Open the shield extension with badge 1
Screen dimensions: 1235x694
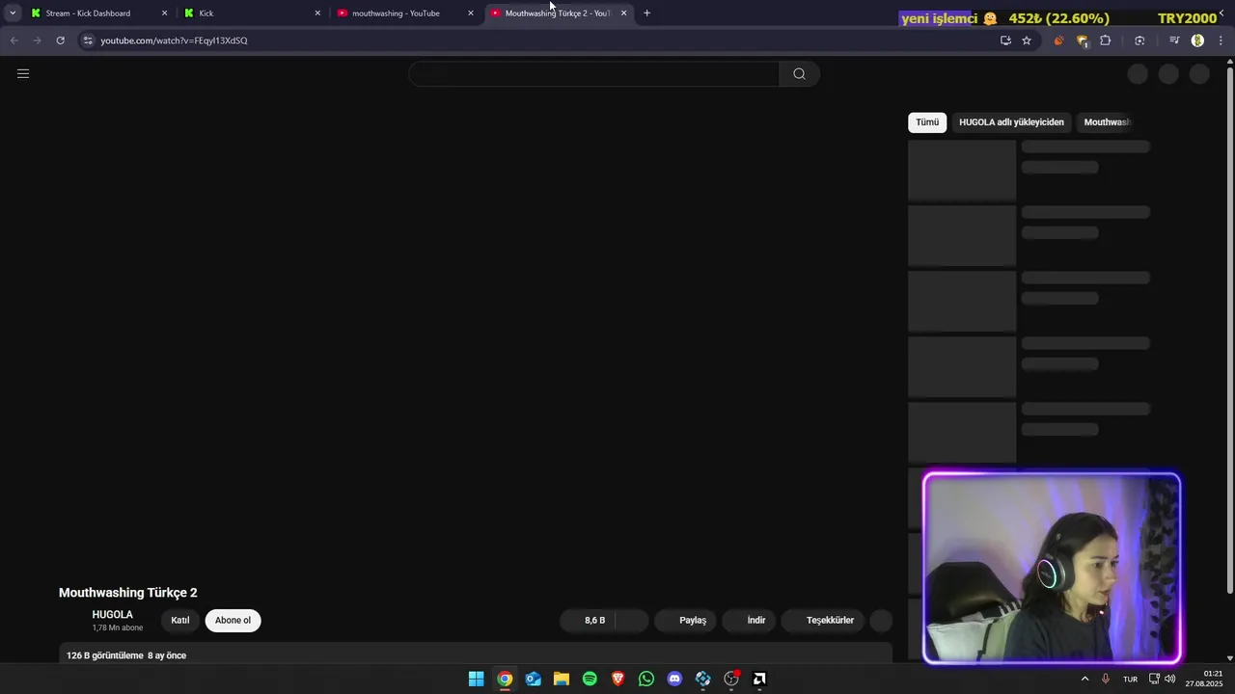click(x=1082, y=40)
